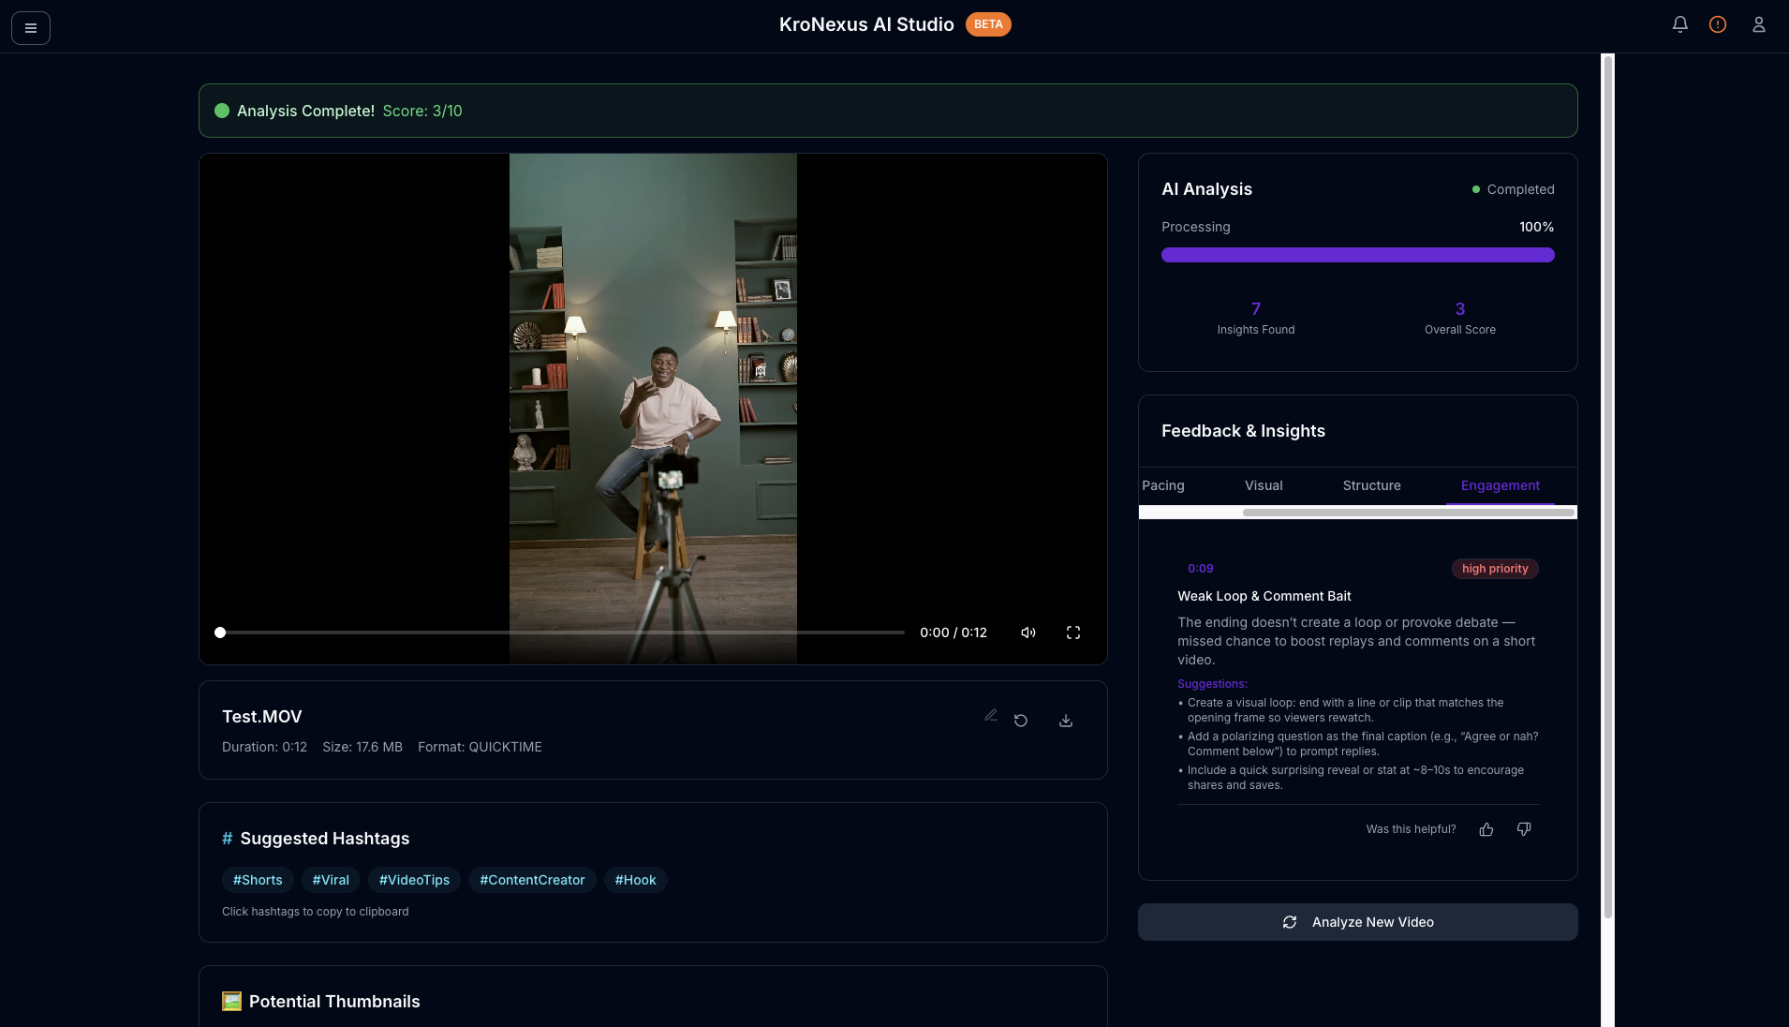Click the hashtag icon beside Suggested Hashtags
The height and width of the screenshot is (1027, 1789).
227,839
